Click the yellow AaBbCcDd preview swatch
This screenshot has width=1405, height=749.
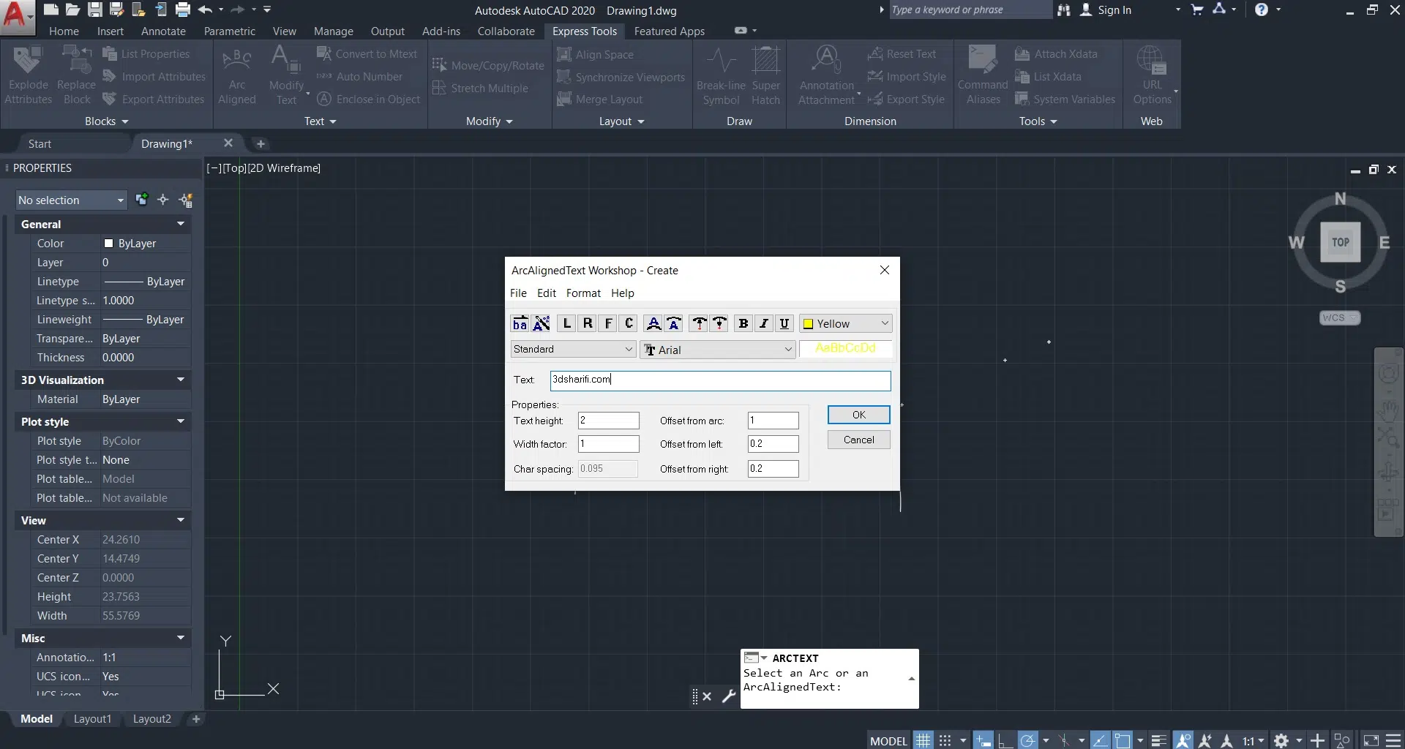tap(845, 349)
